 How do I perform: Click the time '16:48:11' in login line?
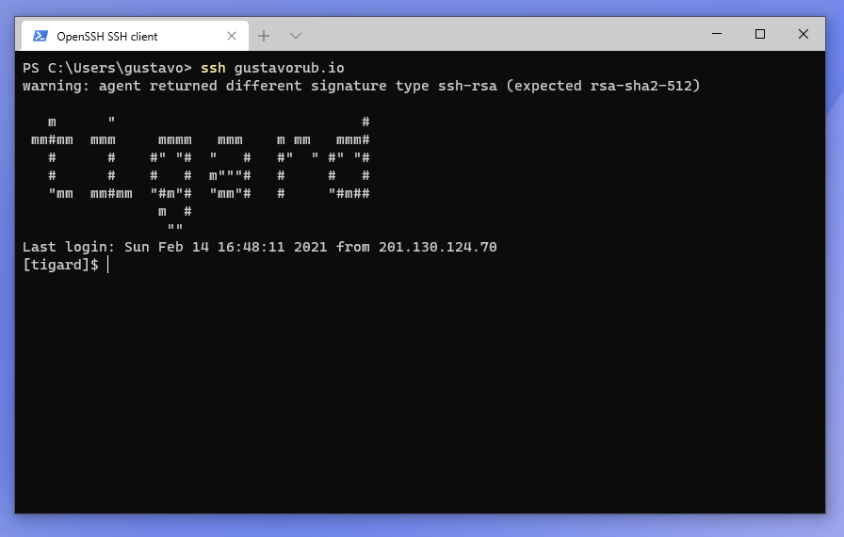[251, 247]
